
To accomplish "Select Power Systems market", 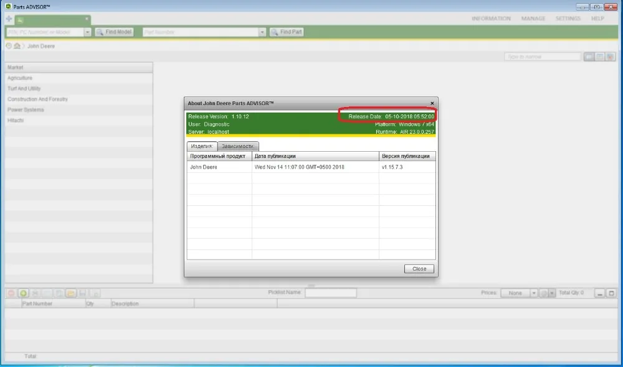I will click(x=78, y=110).
